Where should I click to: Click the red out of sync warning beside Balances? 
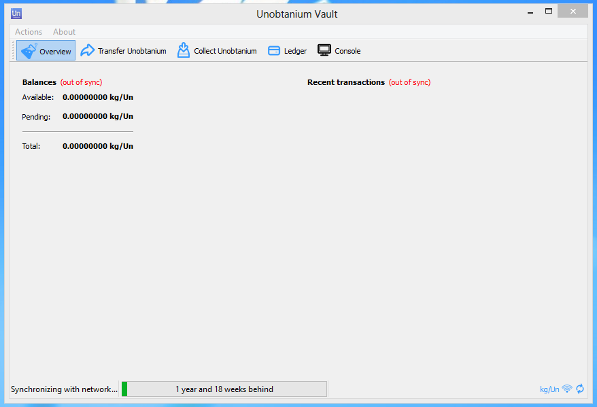(x=81, y=82)
